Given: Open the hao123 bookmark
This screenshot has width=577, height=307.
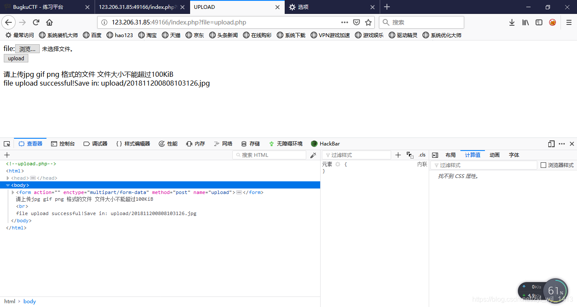Looking at the screenshot, I should 120,35.
